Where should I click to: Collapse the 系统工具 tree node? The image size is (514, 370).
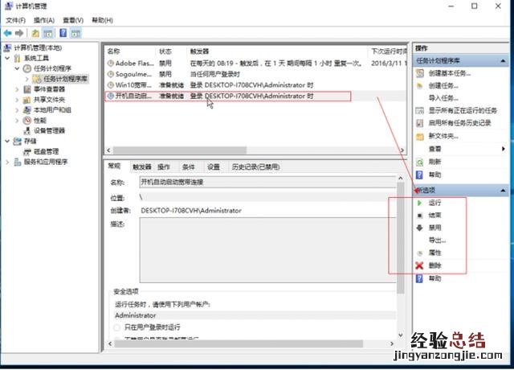coord(8,59)
